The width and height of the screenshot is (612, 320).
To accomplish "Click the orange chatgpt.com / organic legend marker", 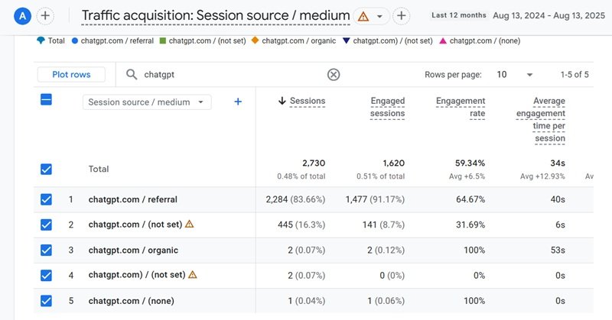I will (256, 40).
